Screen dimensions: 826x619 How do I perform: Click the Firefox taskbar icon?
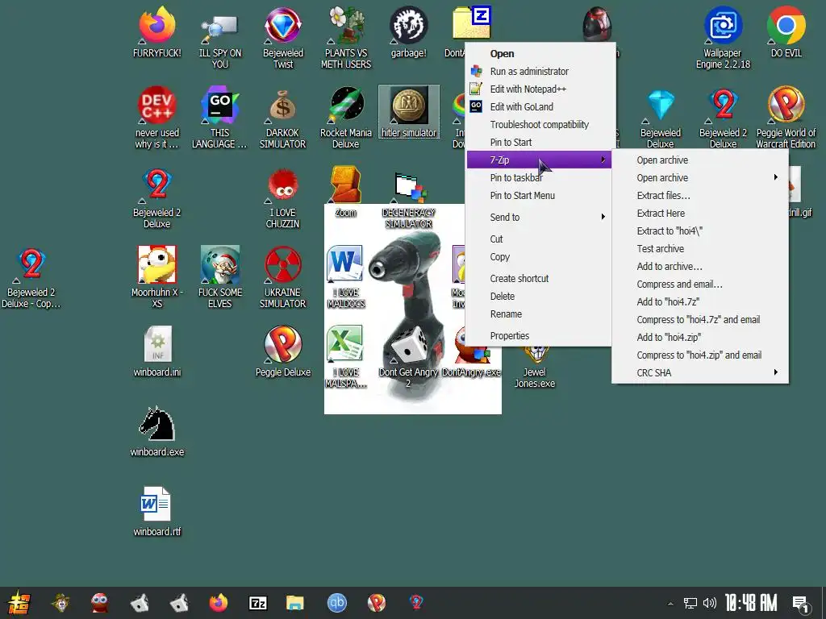[219, 603]
